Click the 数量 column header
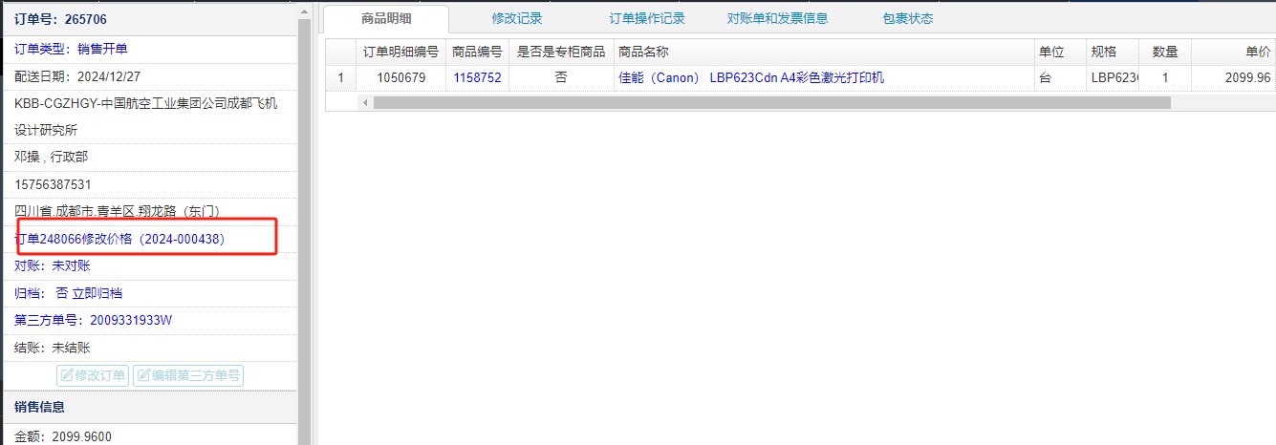The image size is (1276, 445). coord(1165,52)
